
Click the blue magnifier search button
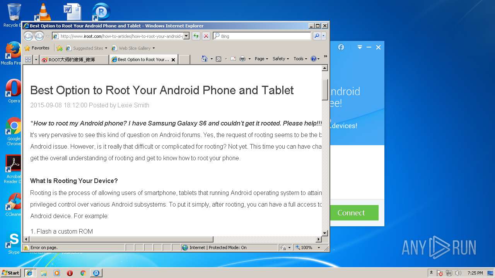tap(317, 36)
